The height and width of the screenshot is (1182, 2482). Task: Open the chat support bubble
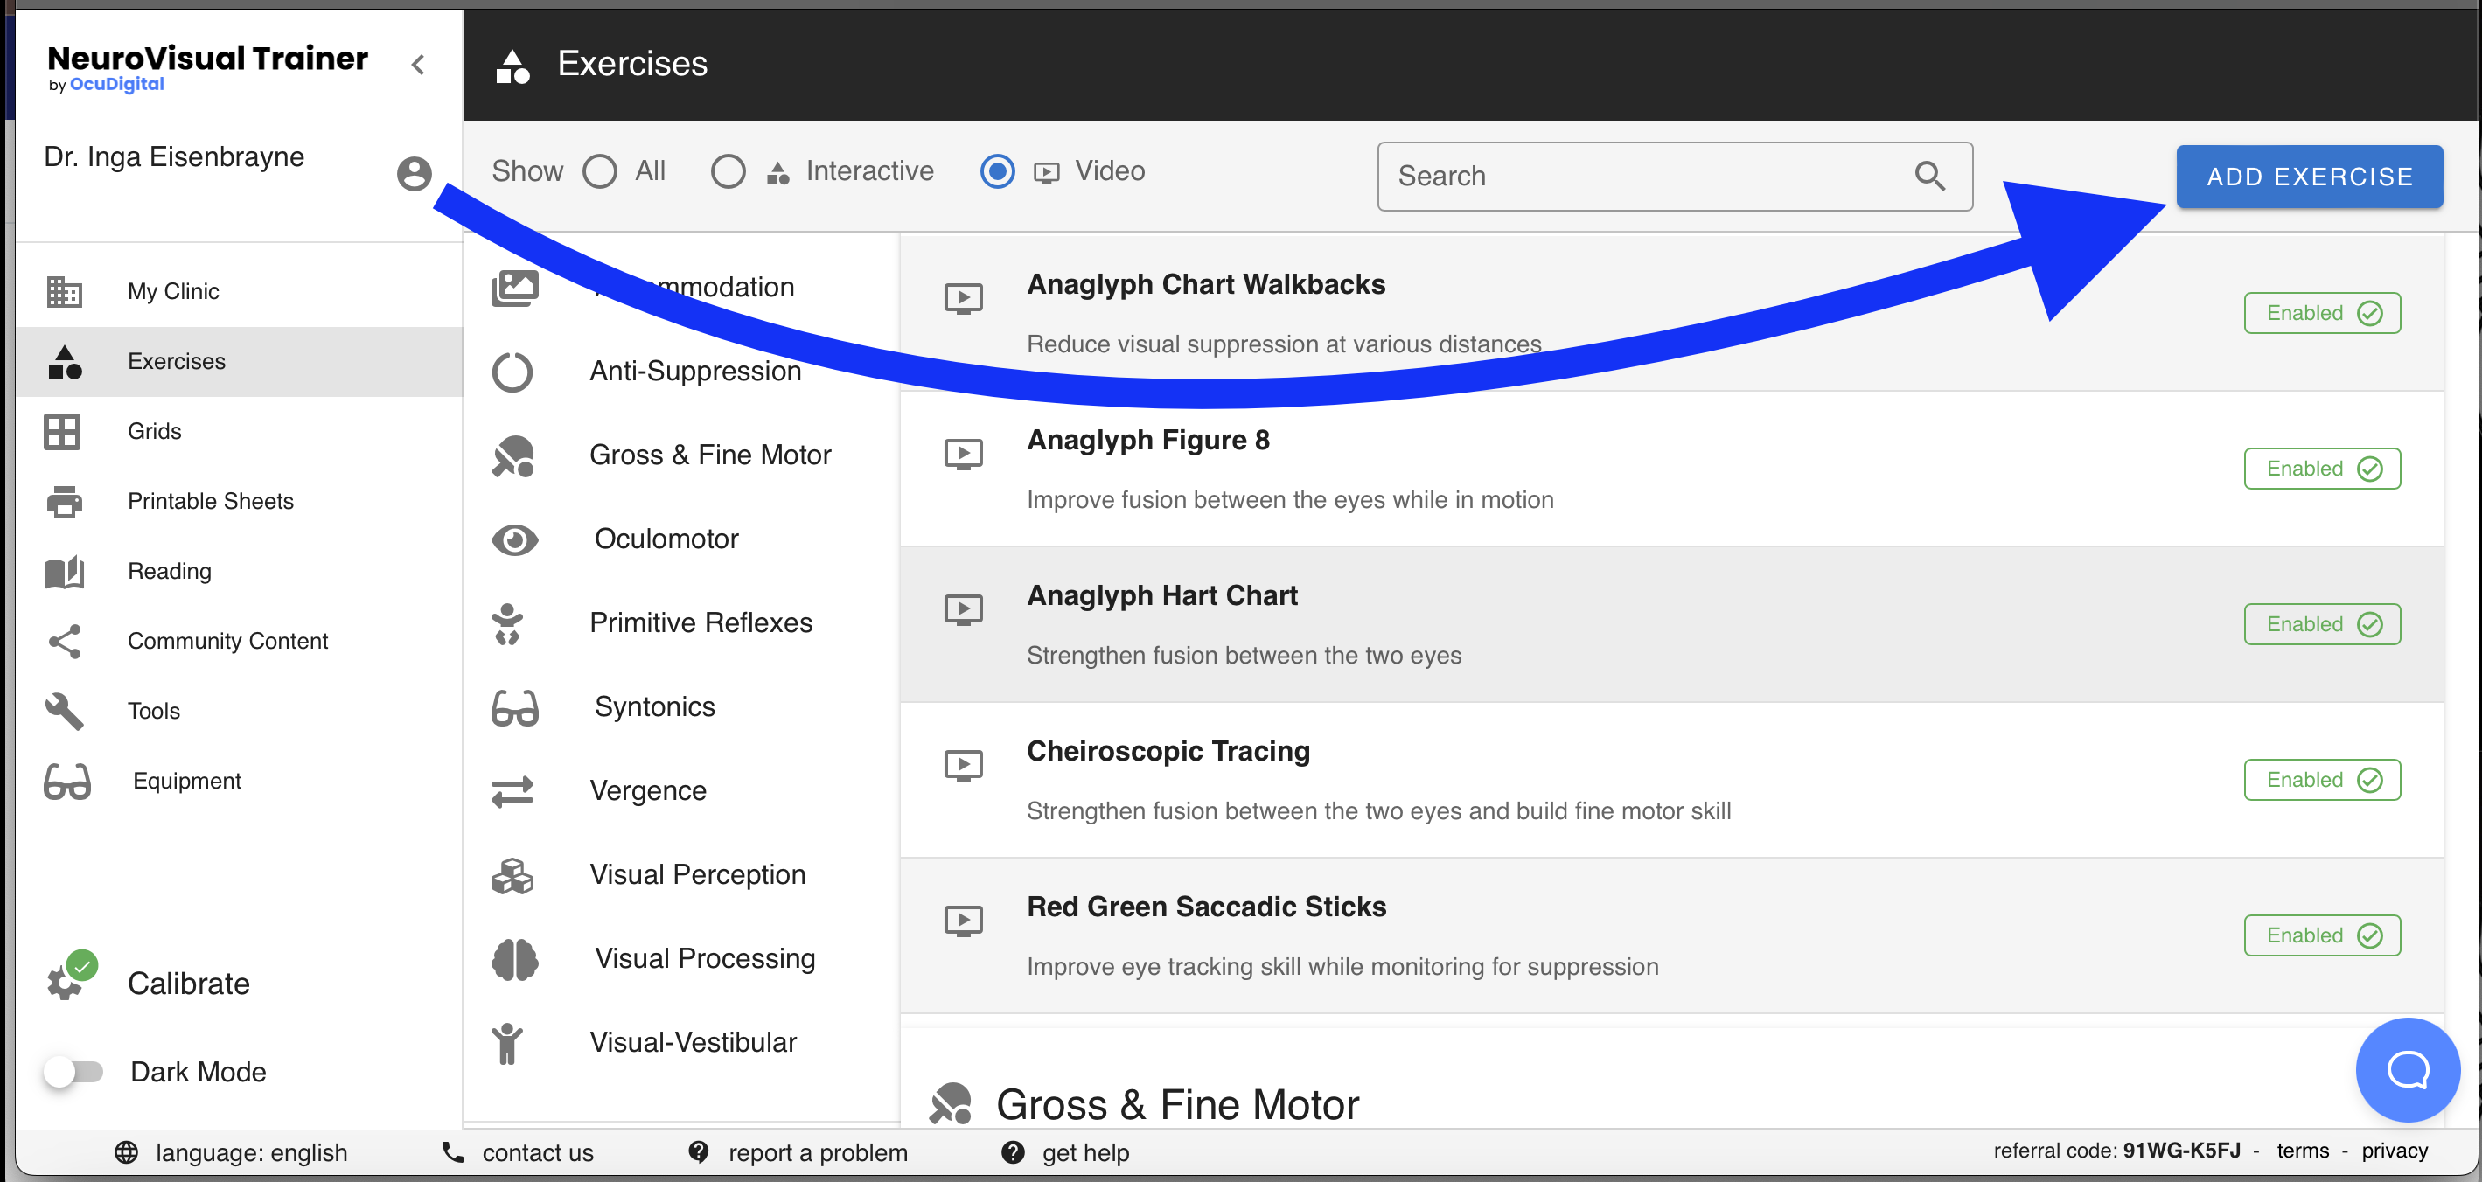(x=2407, y=1069)
